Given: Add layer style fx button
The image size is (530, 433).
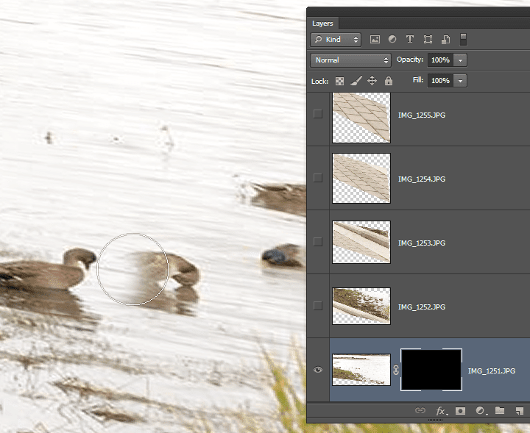Looking at the screenshot, I should coord(441,411).
